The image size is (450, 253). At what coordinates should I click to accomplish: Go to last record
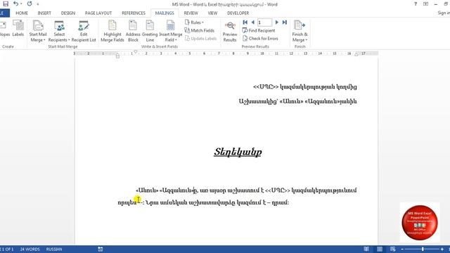coord(284,22)
